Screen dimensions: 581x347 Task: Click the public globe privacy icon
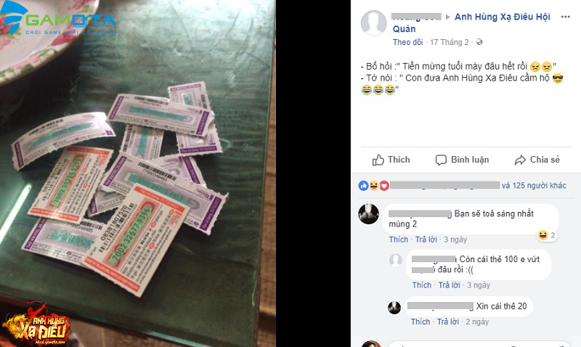pyautogui.click(x=479, y=42)
